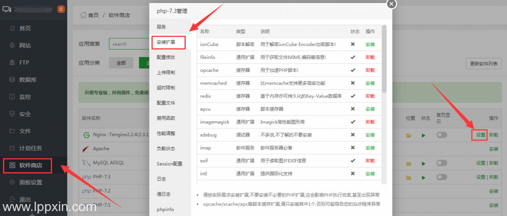Click 安装 for Apache

coord(494,149)
